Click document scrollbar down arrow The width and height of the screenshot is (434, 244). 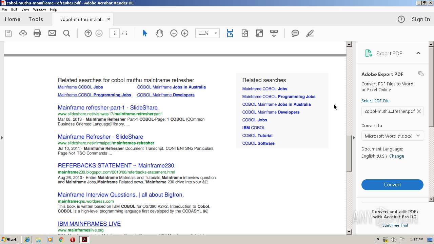[x=349, y=232]
